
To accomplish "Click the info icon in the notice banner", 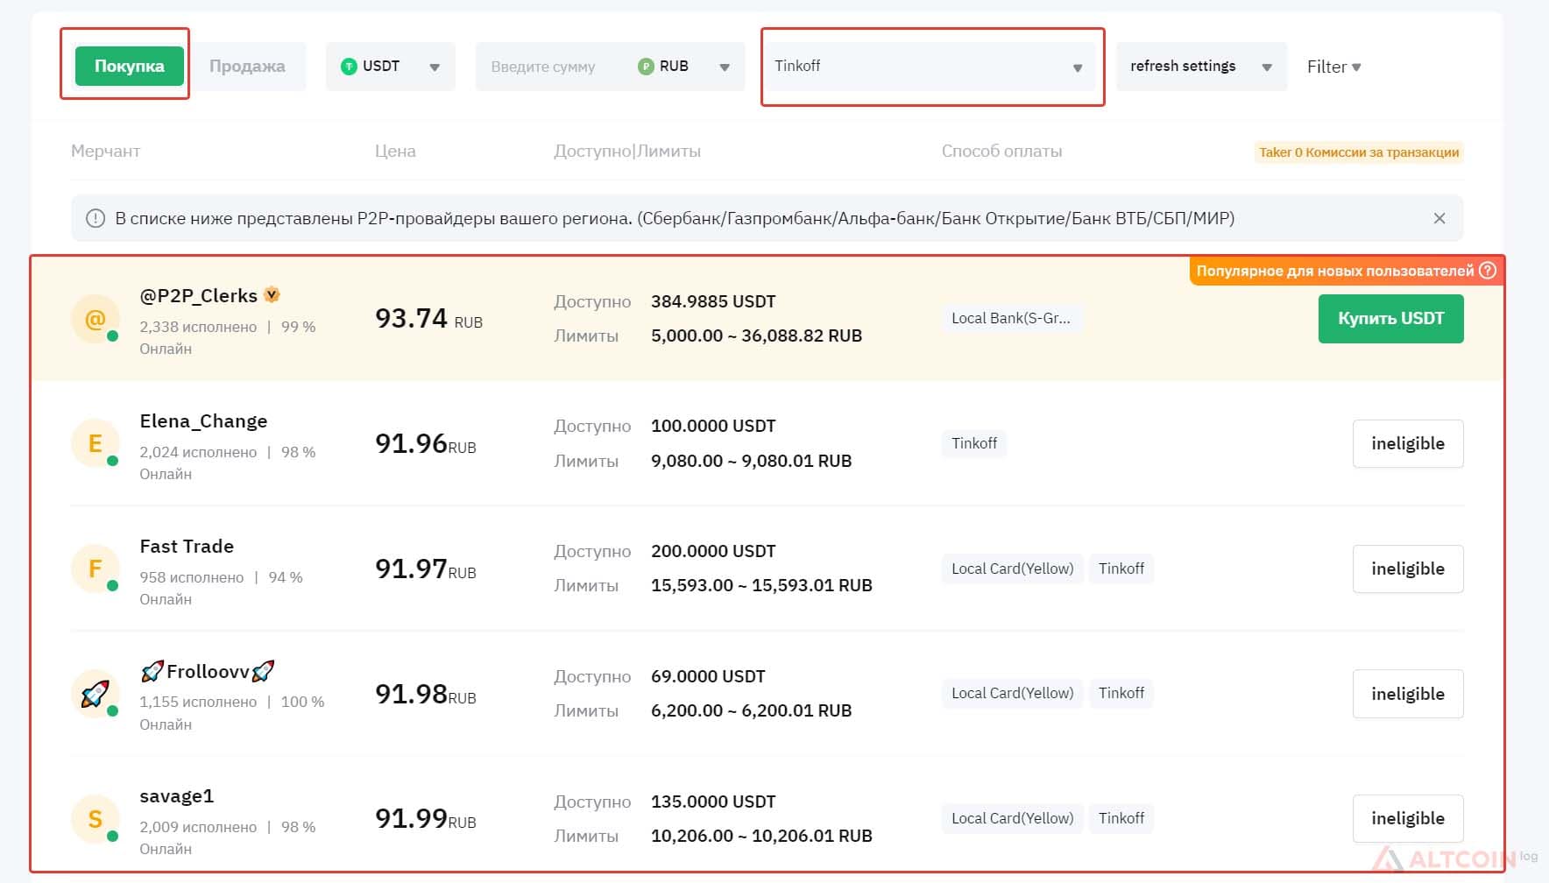I will pyautogui.click(x=95, y=218).
